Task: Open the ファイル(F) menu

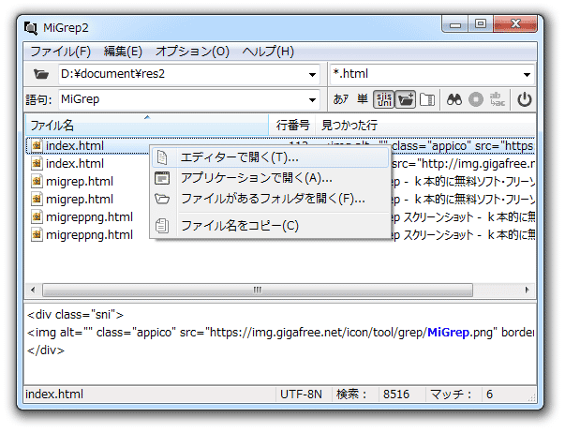Action: [x=60, y=52]
